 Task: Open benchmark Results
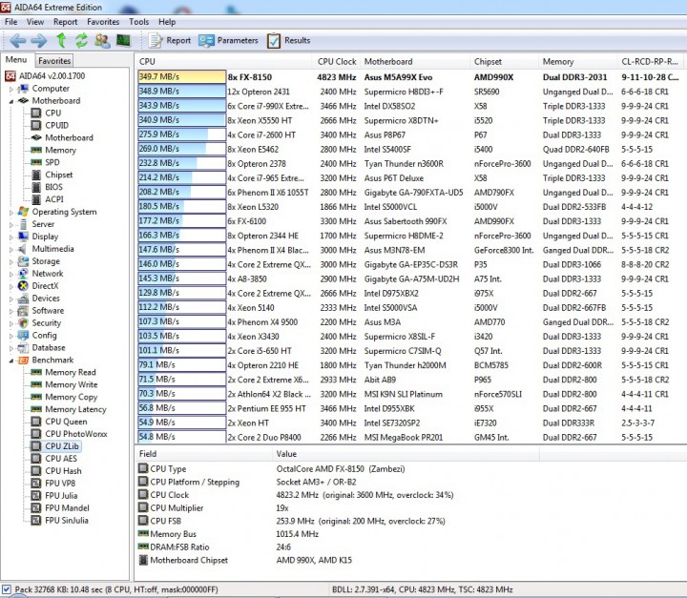pyautogui.click(x=289, y=40)
